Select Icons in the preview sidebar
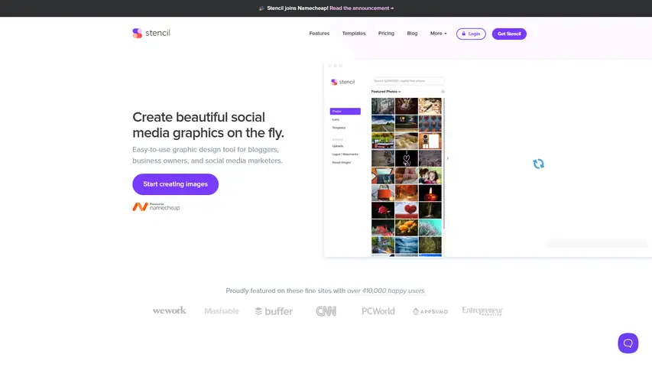 pyautogui.click(x=336, y=120)
